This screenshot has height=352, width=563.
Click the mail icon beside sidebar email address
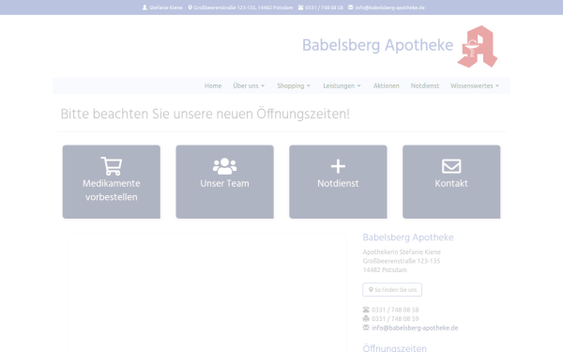pos(366,328)
